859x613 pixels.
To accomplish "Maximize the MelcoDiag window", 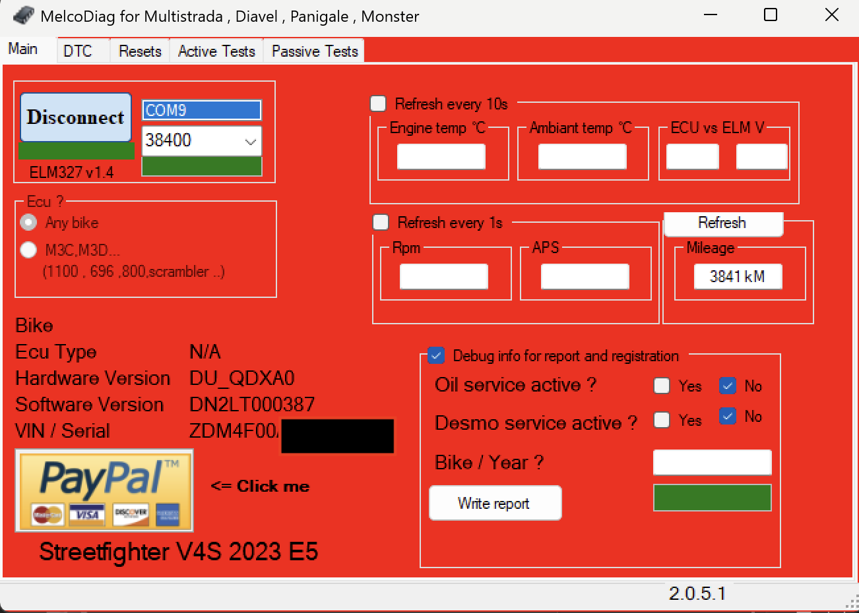I will click(771, 15).
